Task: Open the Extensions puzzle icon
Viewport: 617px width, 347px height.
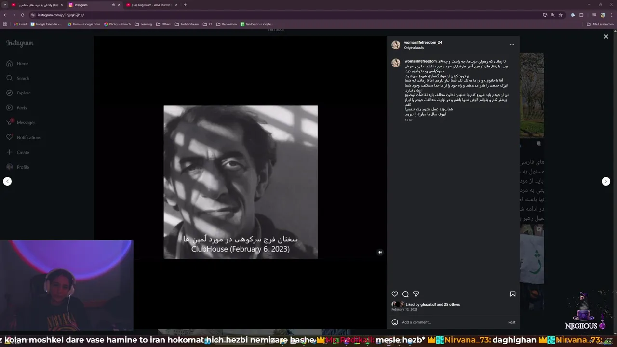Action: coord(581,15)
